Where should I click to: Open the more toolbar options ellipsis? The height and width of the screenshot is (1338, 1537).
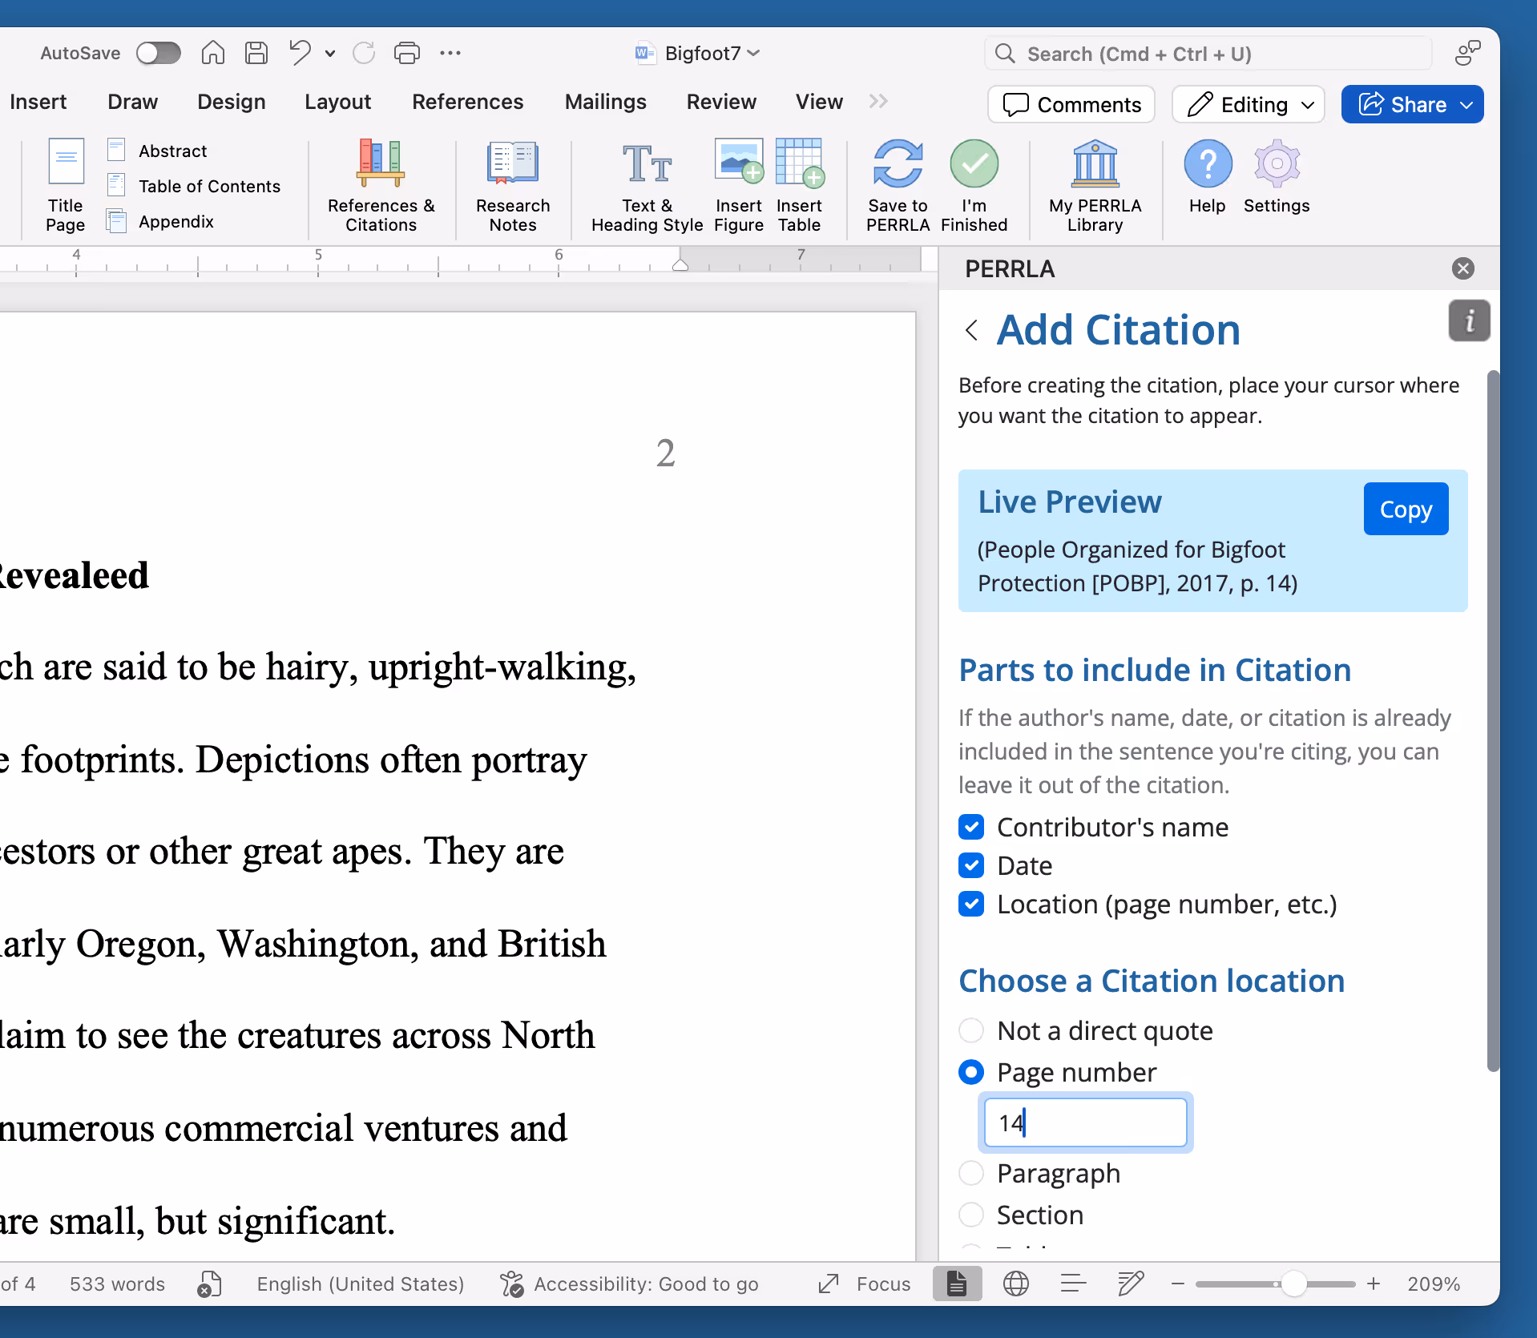(450, 53)
